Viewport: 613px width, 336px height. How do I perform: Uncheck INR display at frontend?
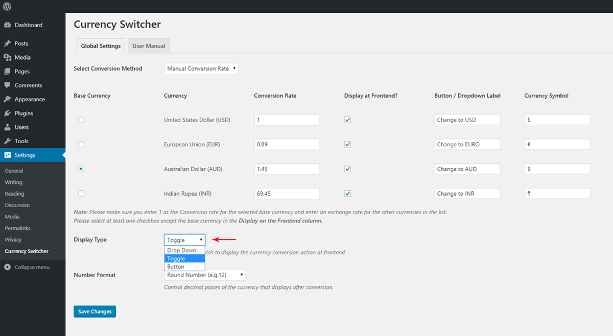(347, 193)
